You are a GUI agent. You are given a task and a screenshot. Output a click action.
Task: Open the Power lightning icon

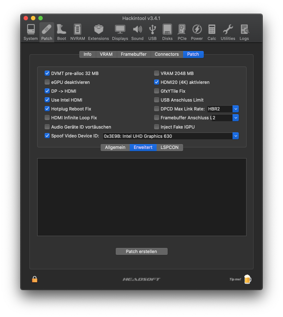(x=197, y=33)
